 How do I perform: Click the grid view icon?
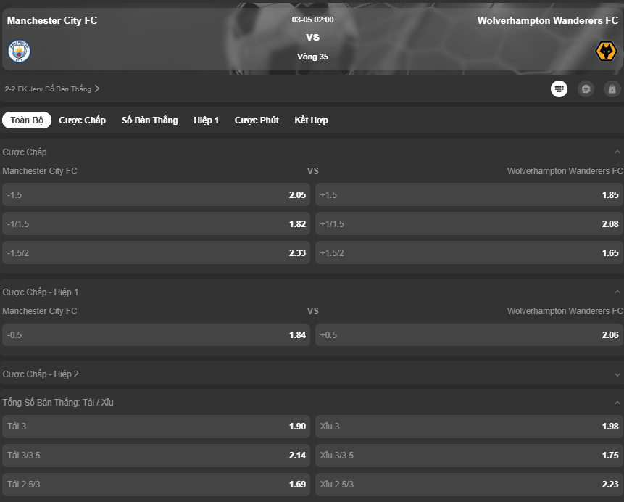click(559, 89)
